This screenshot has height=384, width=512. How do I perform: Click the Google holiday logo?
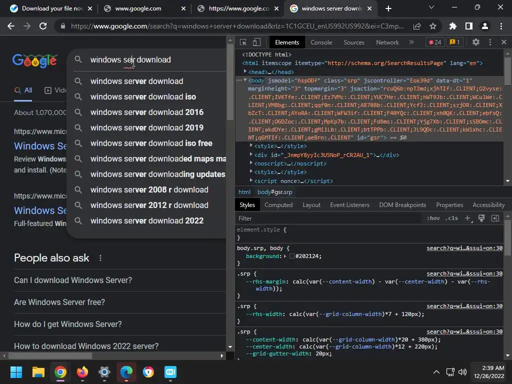[x=35, y=60]
